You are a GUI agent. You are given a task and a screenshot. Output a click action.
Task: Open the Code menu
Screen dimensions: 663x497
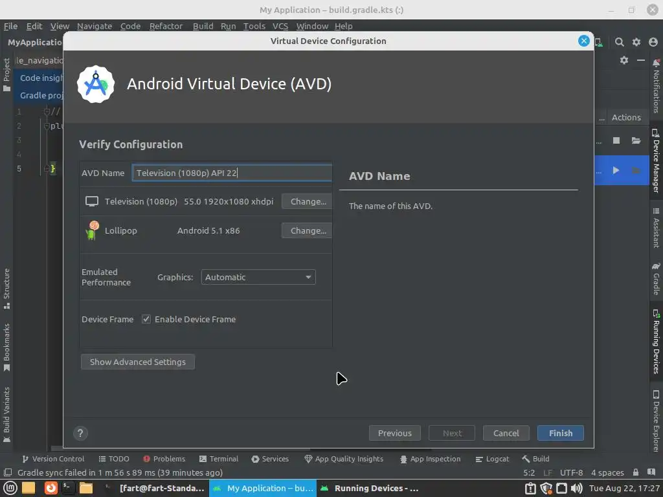click(130, 26)
